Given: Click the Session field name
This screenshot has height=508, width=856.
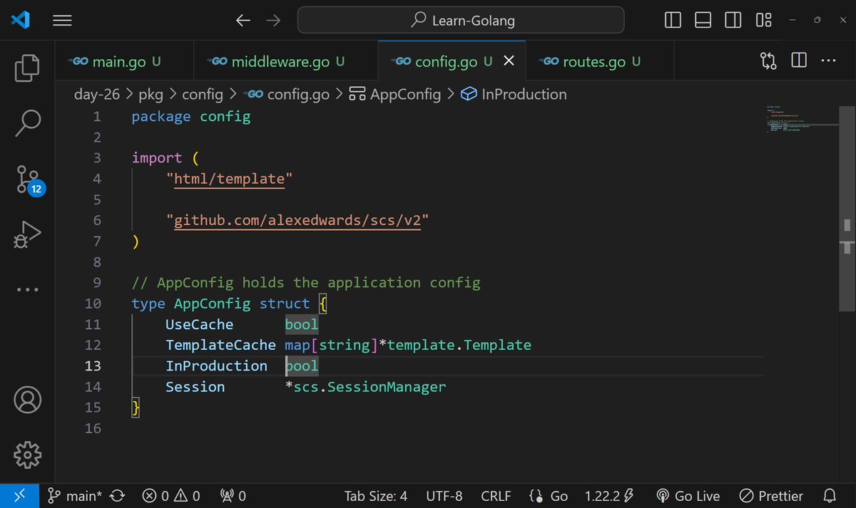Looking at the screenshot, I should [195, 387].
